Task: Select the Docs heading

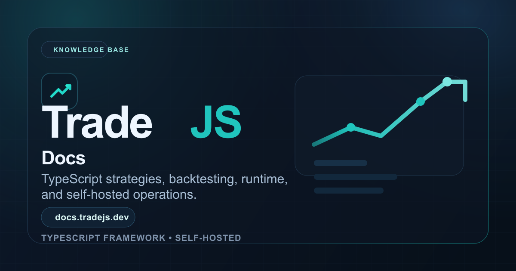Action: [64, 158]
